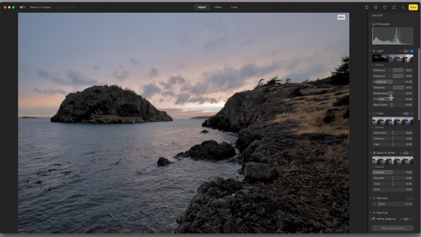421x237 pixels.
Task: Select the Retouch brush tool
Action: 375,204
